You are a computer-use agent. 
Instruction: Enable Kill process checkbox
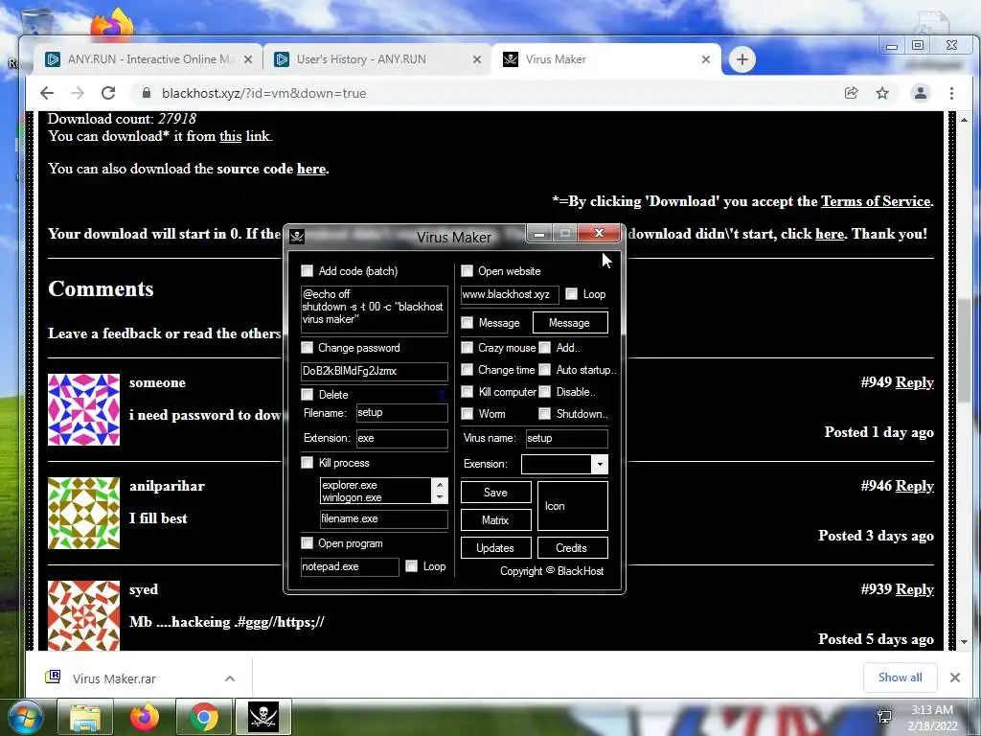point(308,463)
